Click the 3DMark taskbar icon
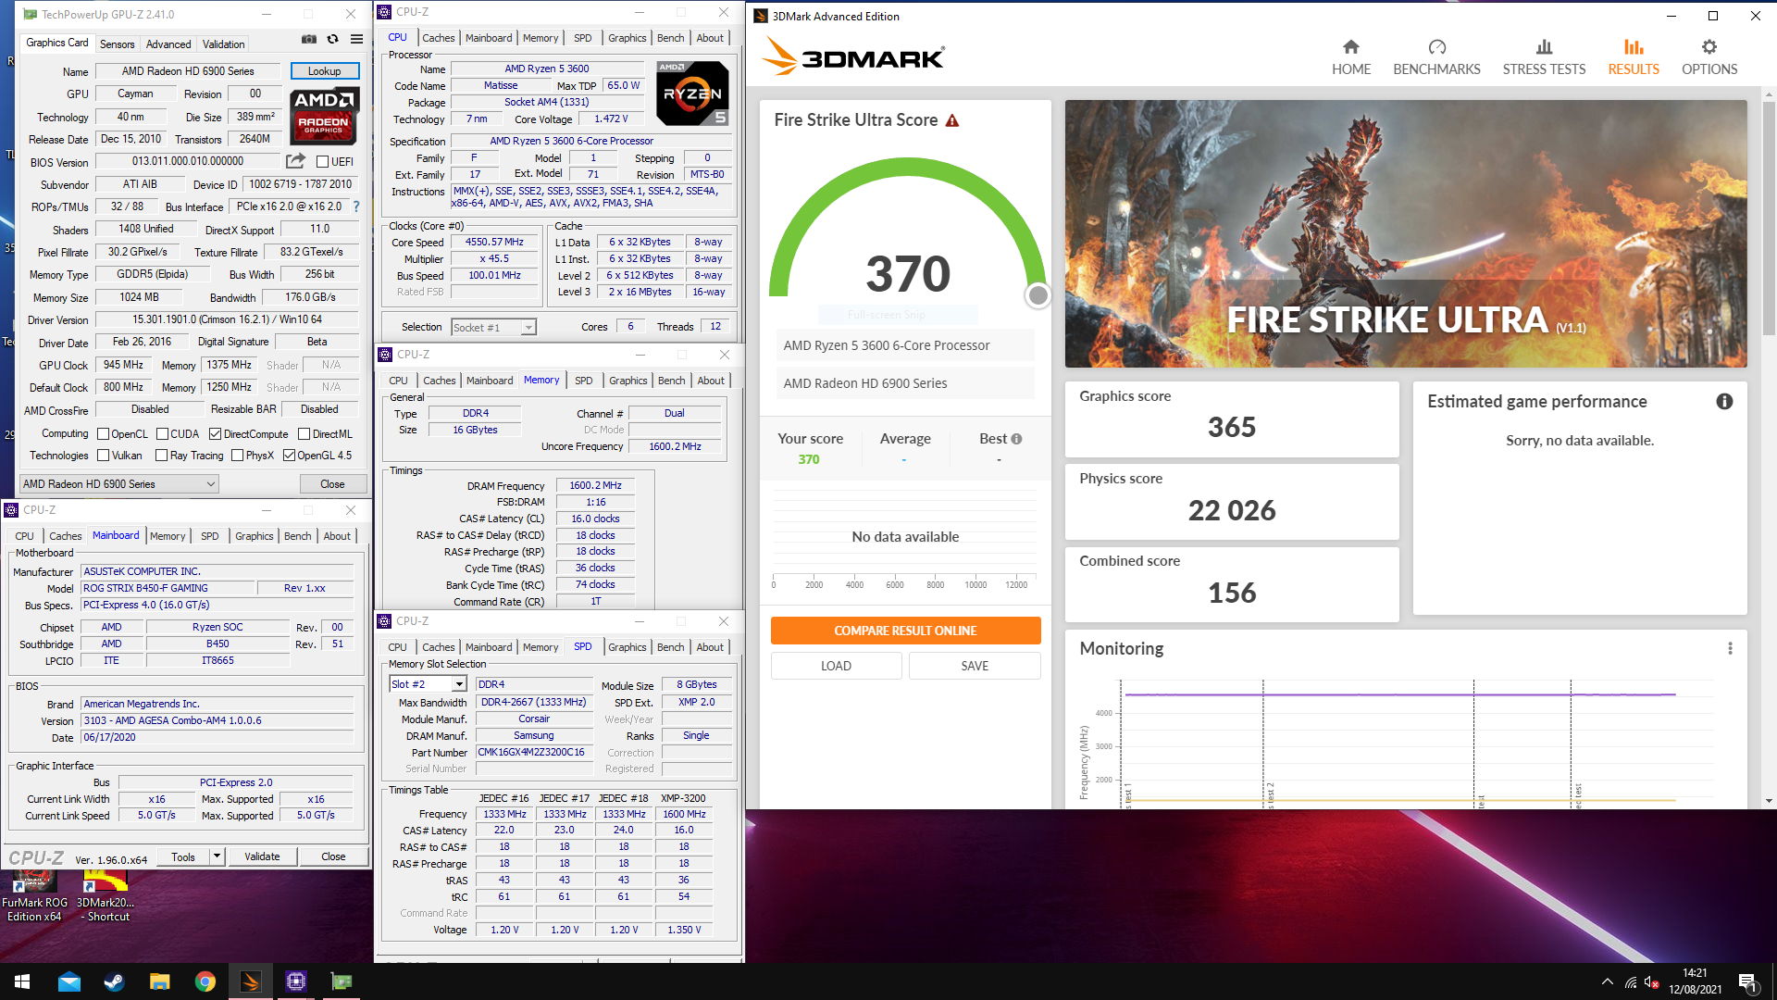Viewport: 1777px width, 1000px height. (x=250, y=981)
